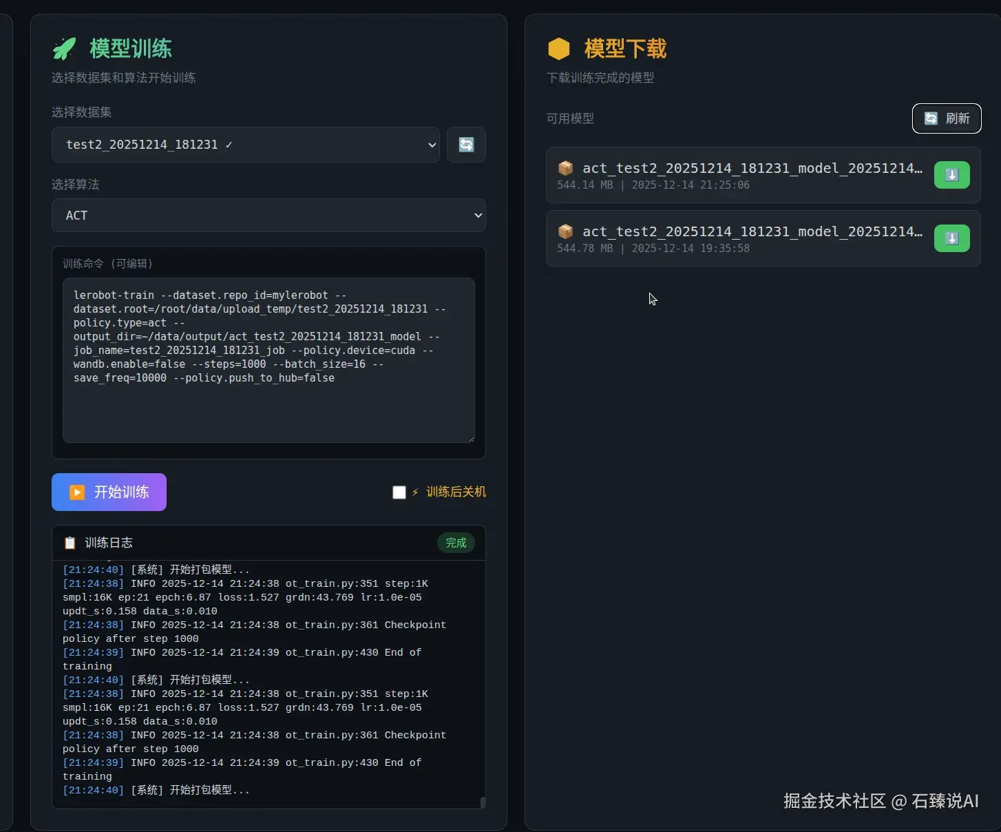The height and width of the screenshot is (832, 1001).
Task: Click the 训练日志 title text
Action: click(x=109, y=543)
